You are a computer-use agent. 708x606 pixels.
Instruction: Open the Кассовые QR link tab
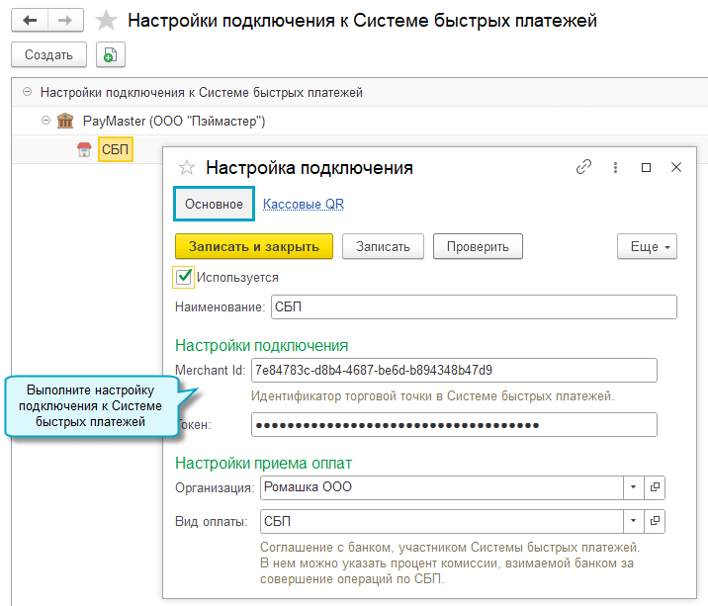coord(304,204)
